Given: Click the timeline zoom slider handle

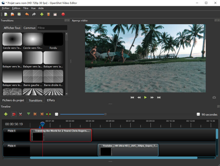Looking at the screenshot, I should (105, 114).
